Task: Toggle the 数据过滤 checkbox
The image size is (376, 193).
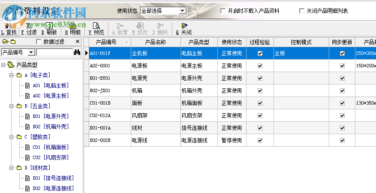Action: 38,42
